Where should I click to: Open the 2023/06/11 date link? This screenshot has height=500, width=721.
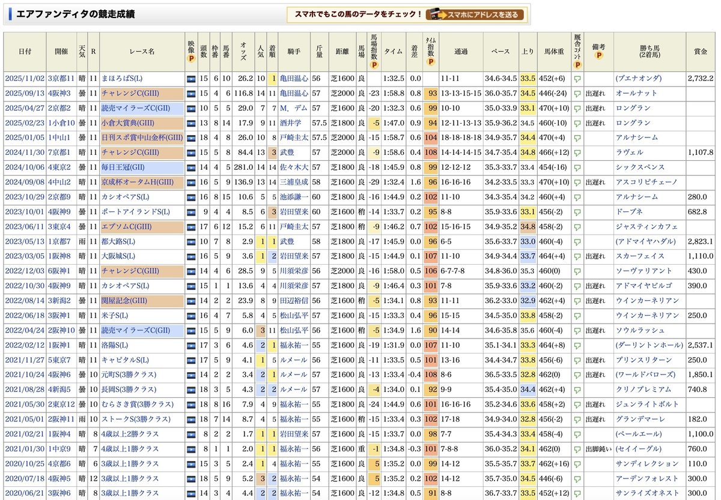(25, 226)
